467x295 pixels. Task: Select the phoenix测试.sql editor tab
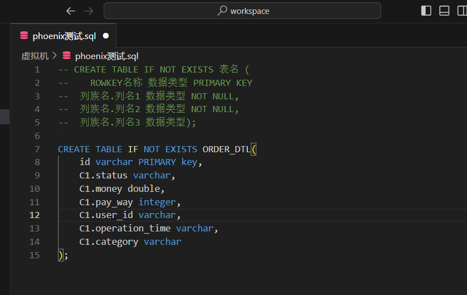pos(63,36)
